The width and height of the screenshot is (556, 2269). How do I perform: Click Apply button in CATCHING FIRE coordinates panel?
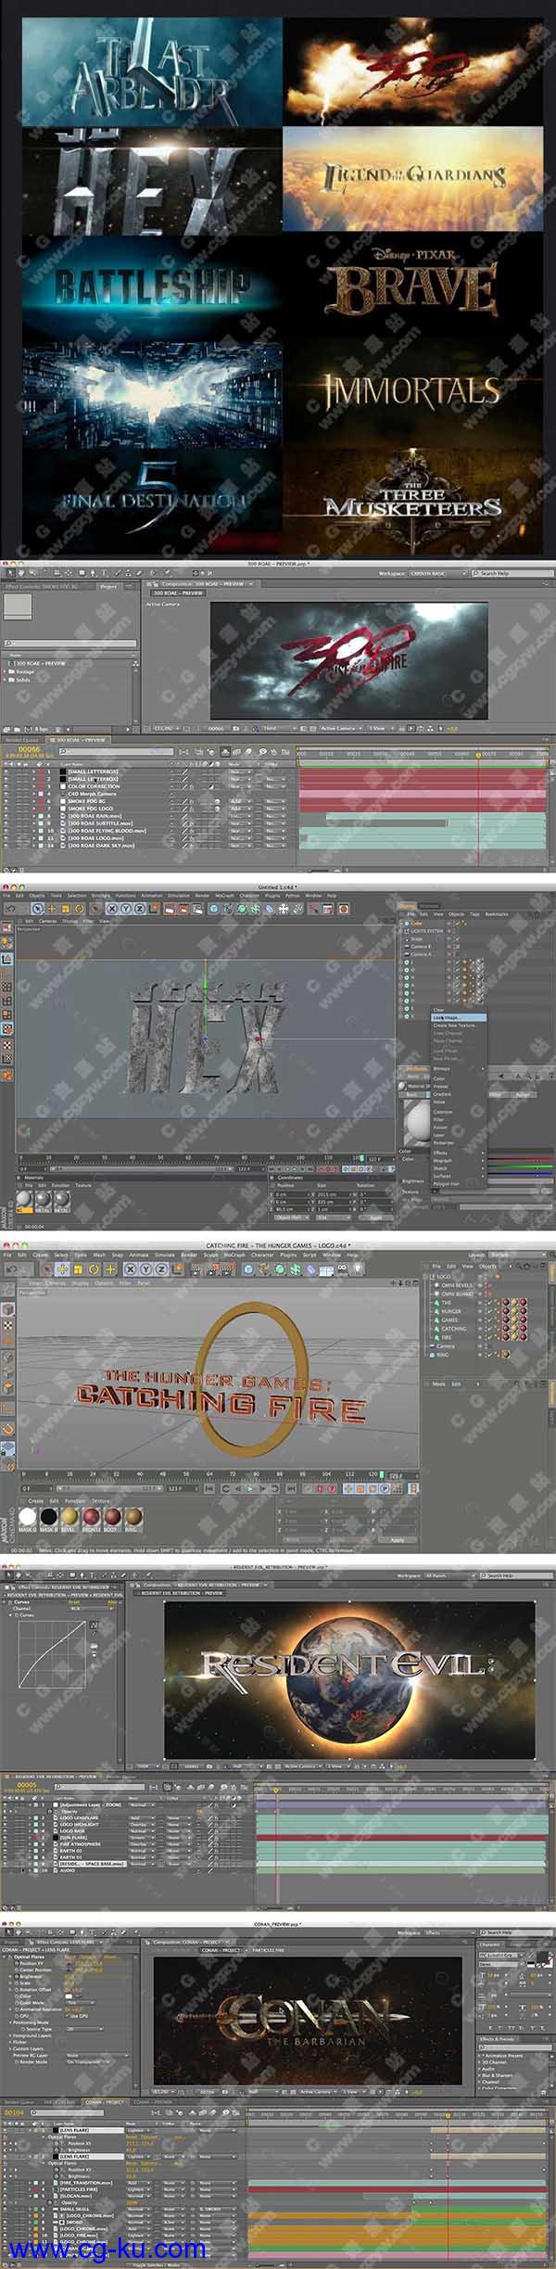[x=397, y=1540]
